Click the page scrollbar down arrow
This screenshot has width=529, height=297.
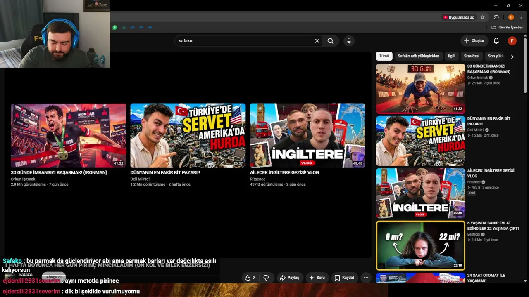(525, 281)
